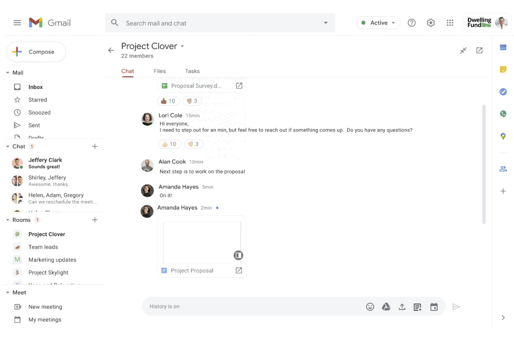Toggle thumbs-up reaction on Lori Cole's message
The width and height of the screenshot is (514, 349).
(170, 144)
